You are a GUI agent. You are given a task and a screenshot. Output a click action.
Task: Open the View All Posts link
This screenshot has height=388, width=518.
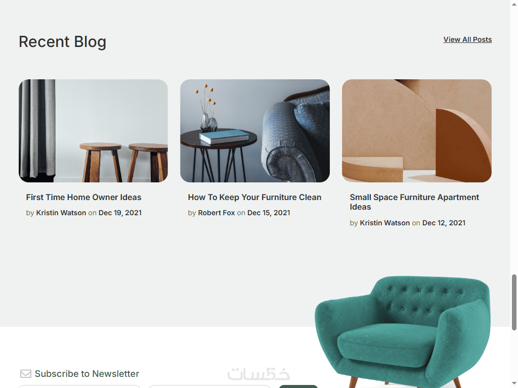point(467,39)
